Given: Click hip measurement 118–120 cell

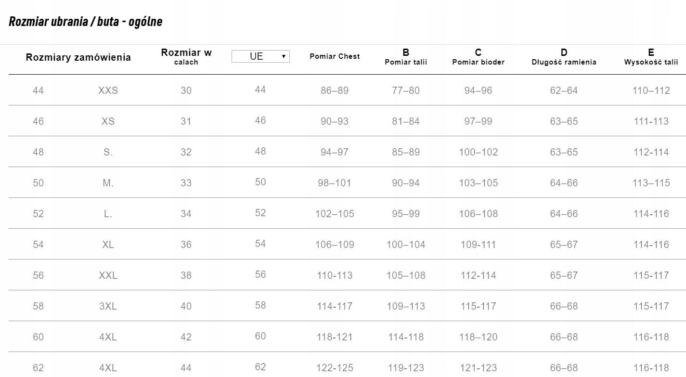Looking at the screenshot, I should click(x=479, y=337).
